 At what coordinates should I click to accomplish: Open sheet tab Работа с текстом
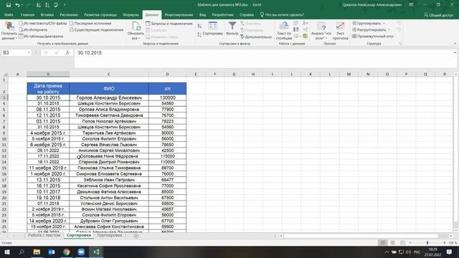click(x=44, y=235)
